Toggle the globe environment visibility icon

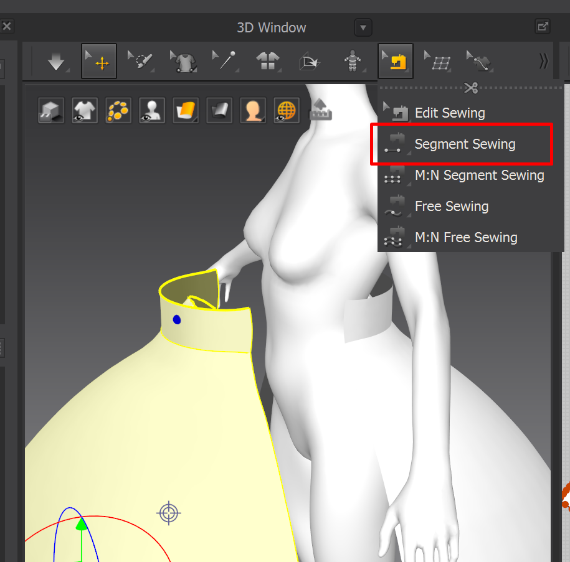[287, 110]
